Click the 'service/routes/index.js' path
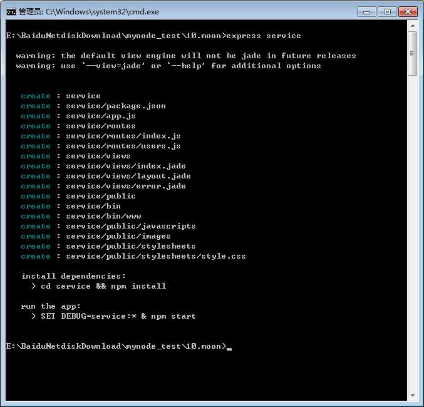Viewport: 424px width, 407px height. tap(123, 136)
